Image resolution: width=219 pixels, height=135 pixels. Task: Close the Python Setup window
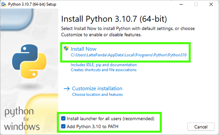pos(211,4)
